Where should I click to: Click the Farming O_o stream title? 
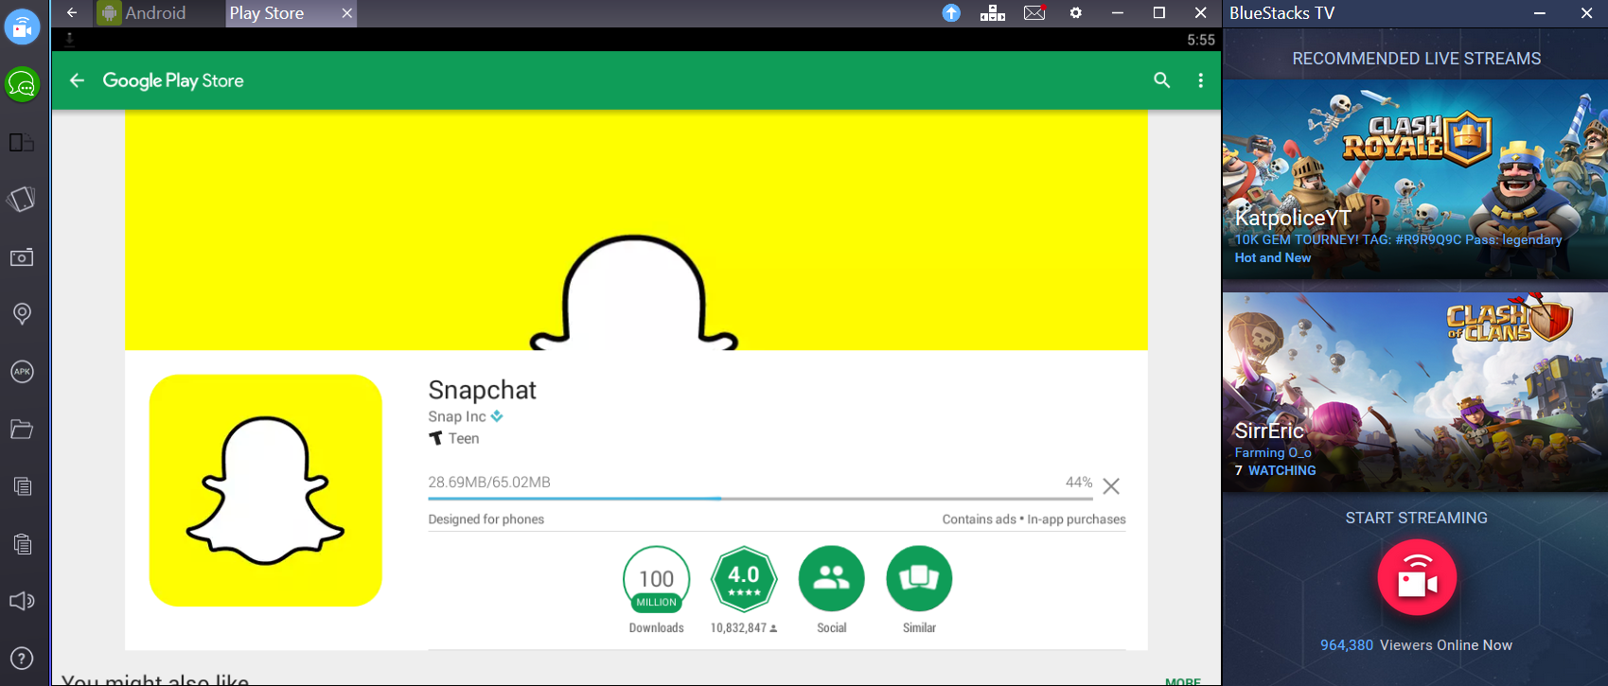click(x=1272, y=452)
